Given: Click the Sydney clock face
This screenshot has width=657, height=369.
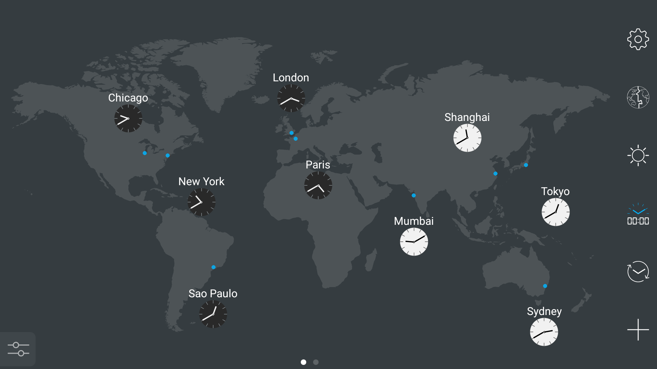Looking at the screenshot, I should coord(544,332).
